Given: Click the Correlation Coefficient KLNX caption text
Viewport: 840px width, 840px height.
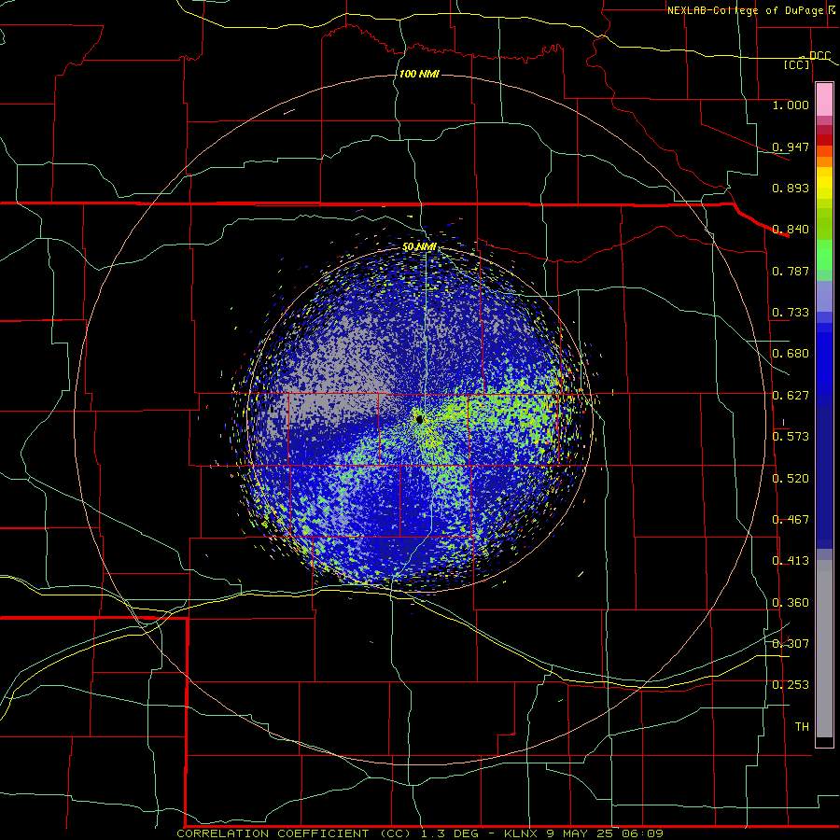Looking at the screenshot, I should 420,833.
